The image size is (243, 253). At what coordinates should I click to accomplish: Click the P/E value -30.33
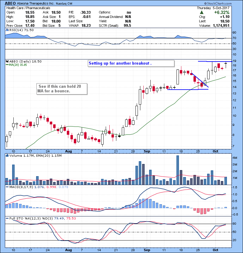(x=85, y=12)
